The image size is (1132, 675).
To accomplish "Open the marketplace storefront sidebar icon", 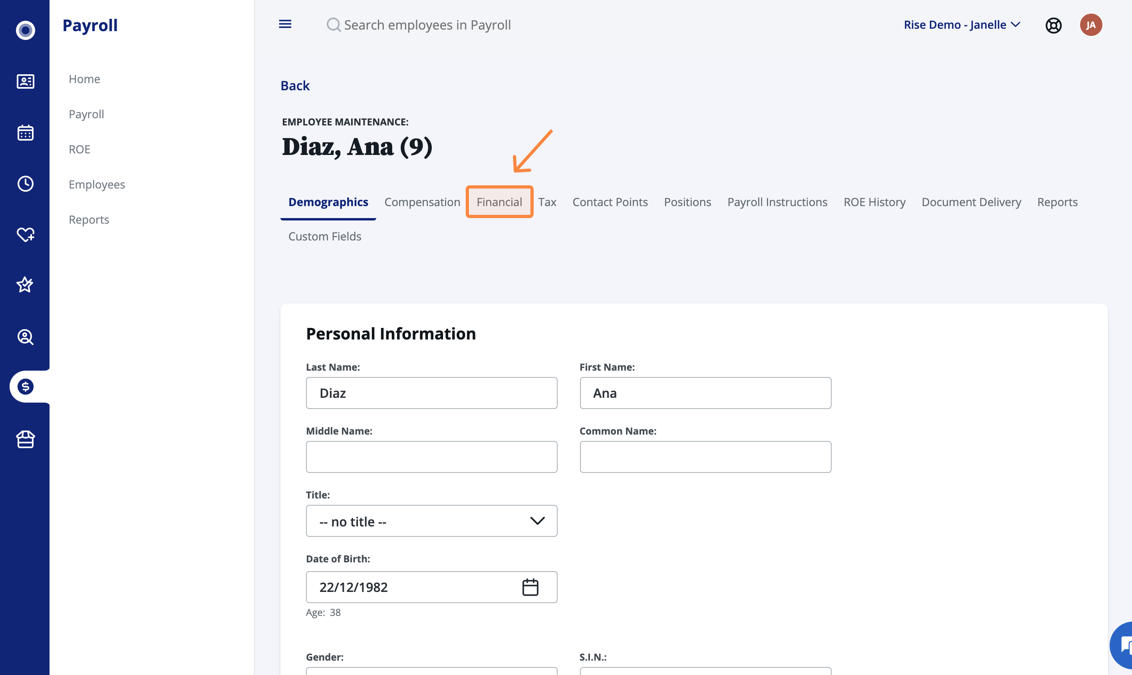I will pyautogui.click(x=26, y=439).
